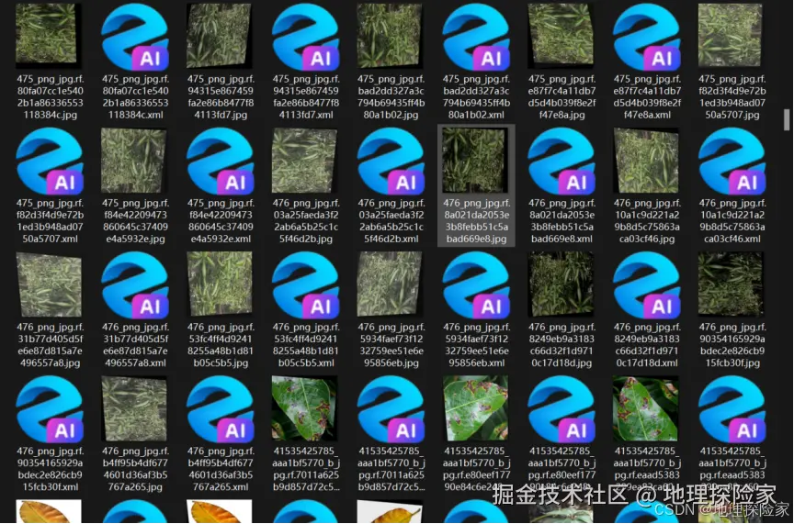Select the icon of 476 03a25faeda3f .xml
Image resolution: width=794 pixels, height=524 pixels.
click(x=391, y=161)
